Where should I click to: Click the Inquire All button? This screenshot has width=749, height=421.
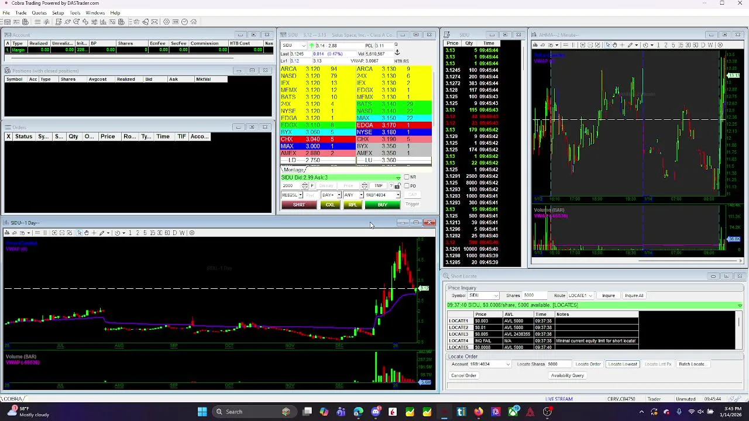point(634,296)
